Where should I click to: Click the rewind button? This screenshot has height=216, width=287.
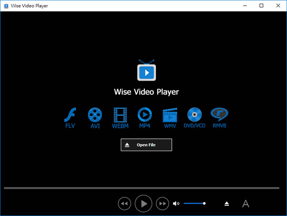[125, 203]
